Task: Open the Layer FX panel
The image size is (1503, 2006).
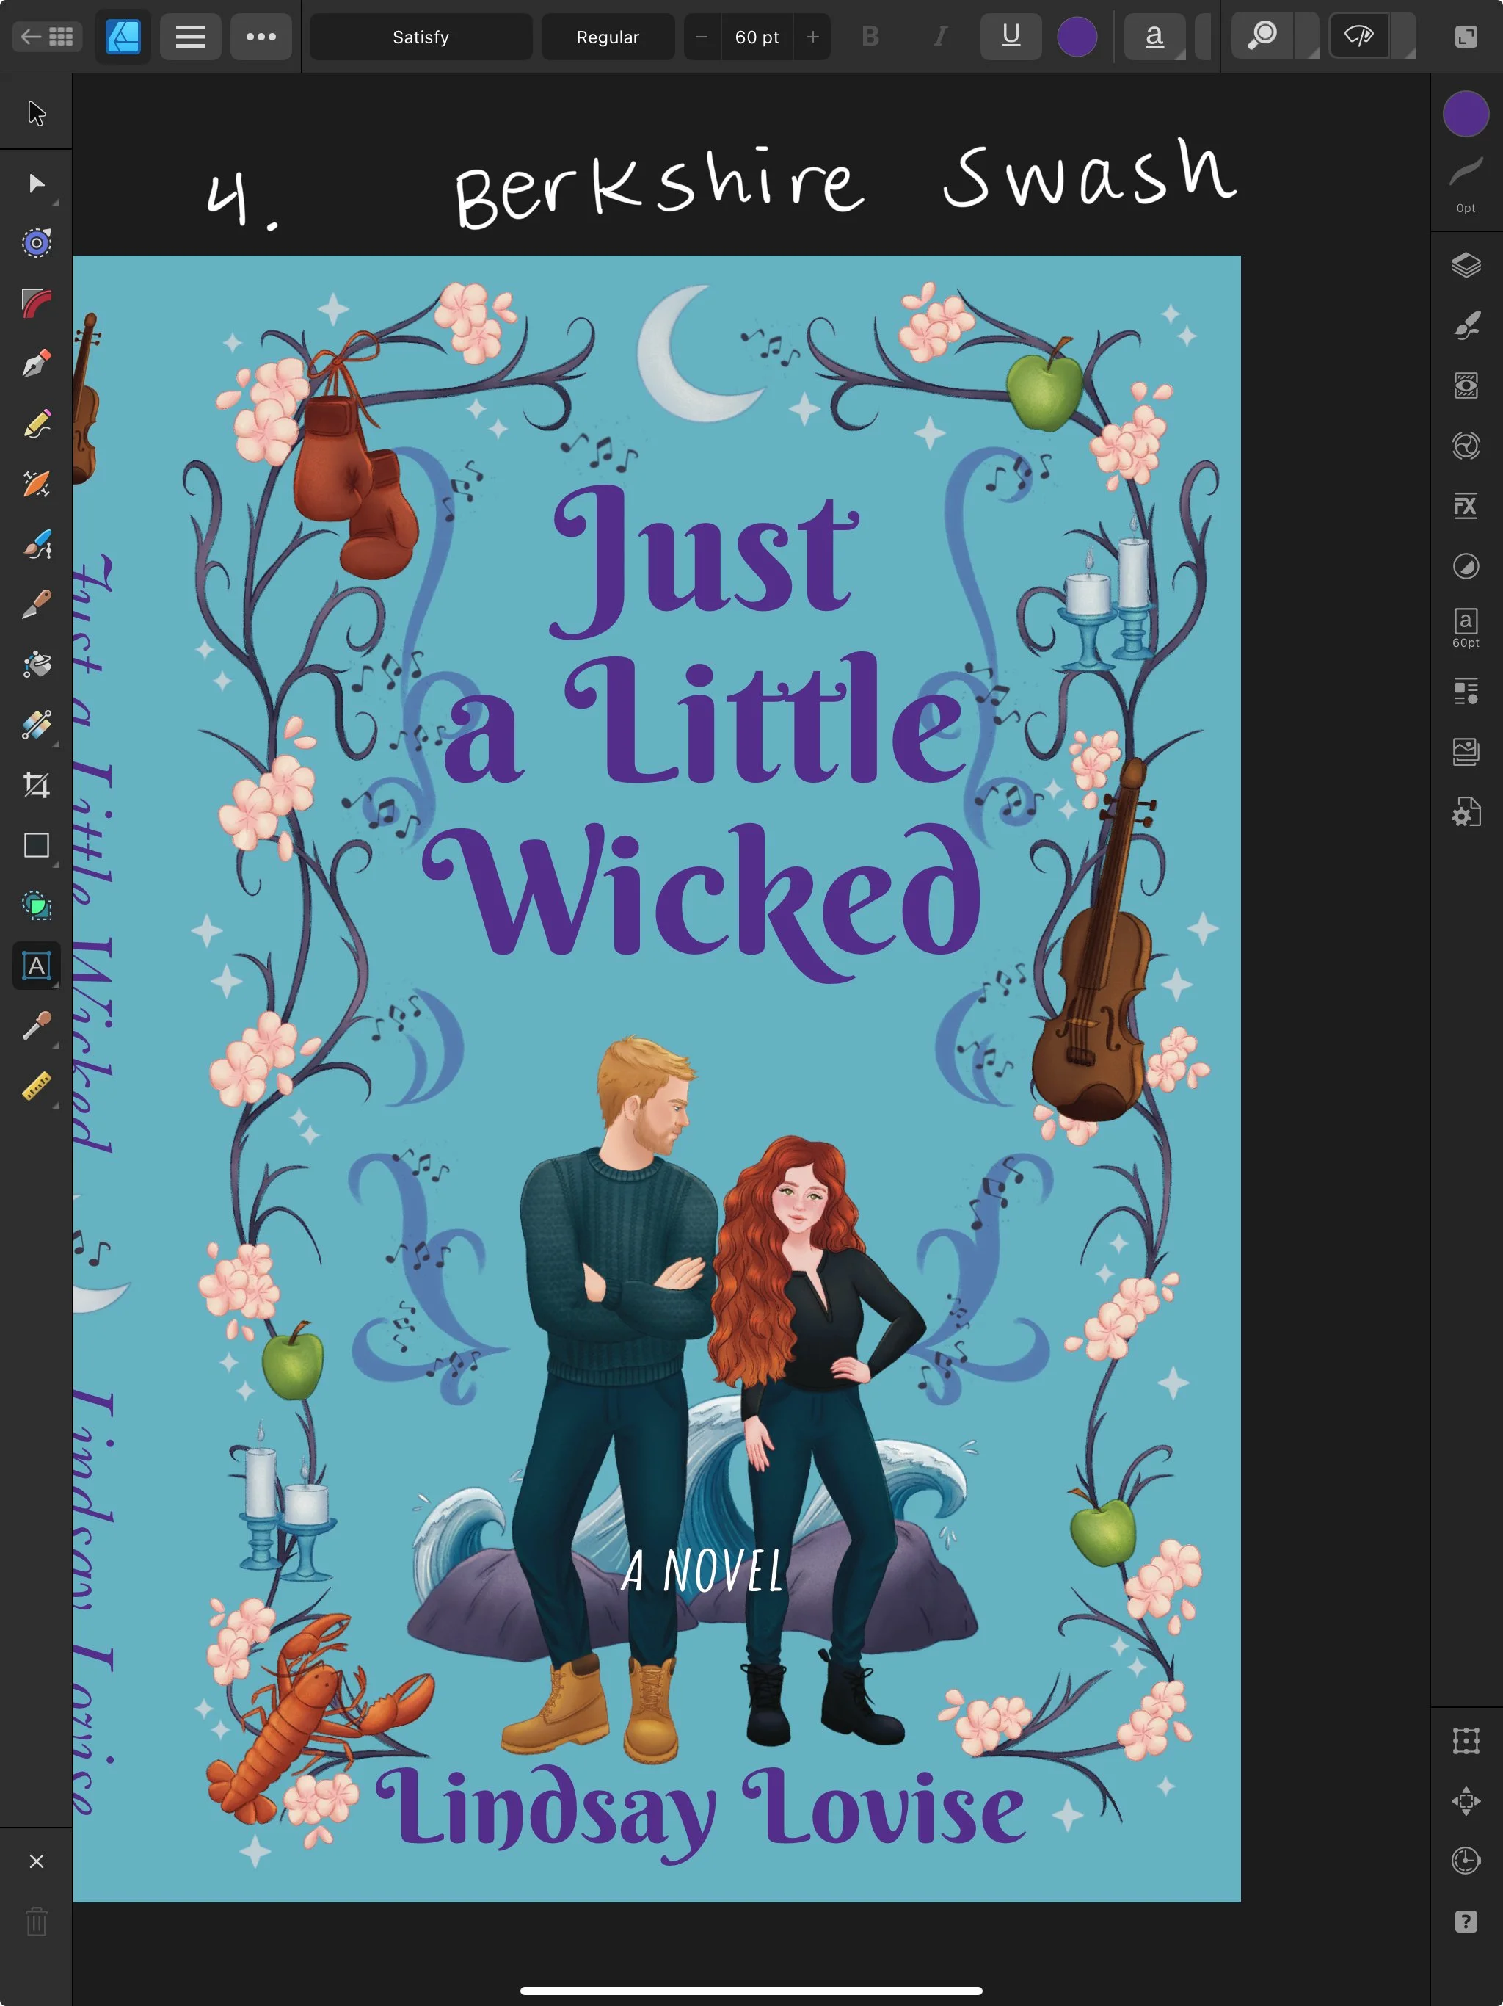Action: [1465, 505]
